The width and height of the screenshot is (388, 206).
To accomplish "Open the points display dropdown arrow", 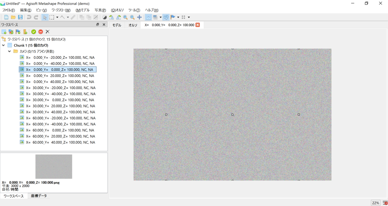I will coord(189,17).
